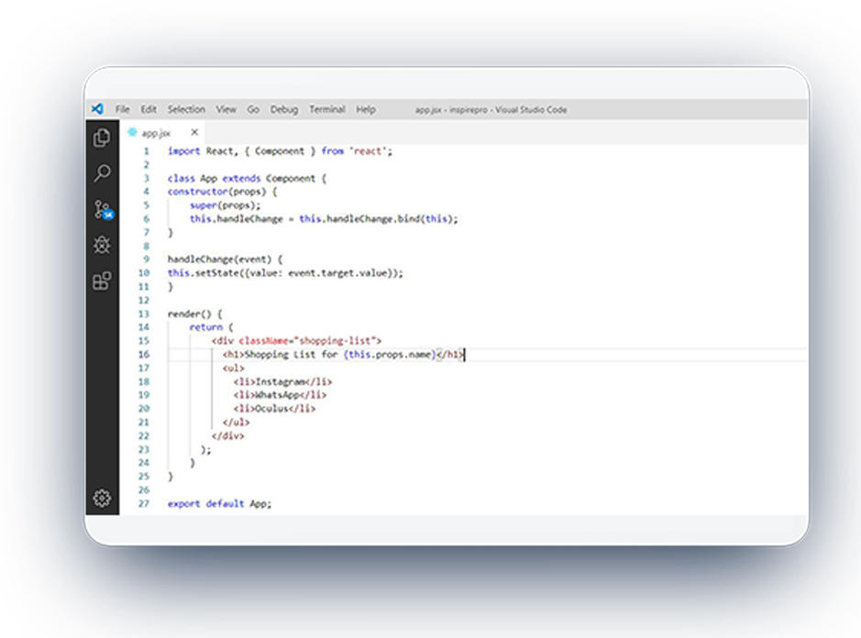Open the Extensions blocks icon
This screenshot has width=861, height=638.
pyautogui.click(x=102, y=281)
